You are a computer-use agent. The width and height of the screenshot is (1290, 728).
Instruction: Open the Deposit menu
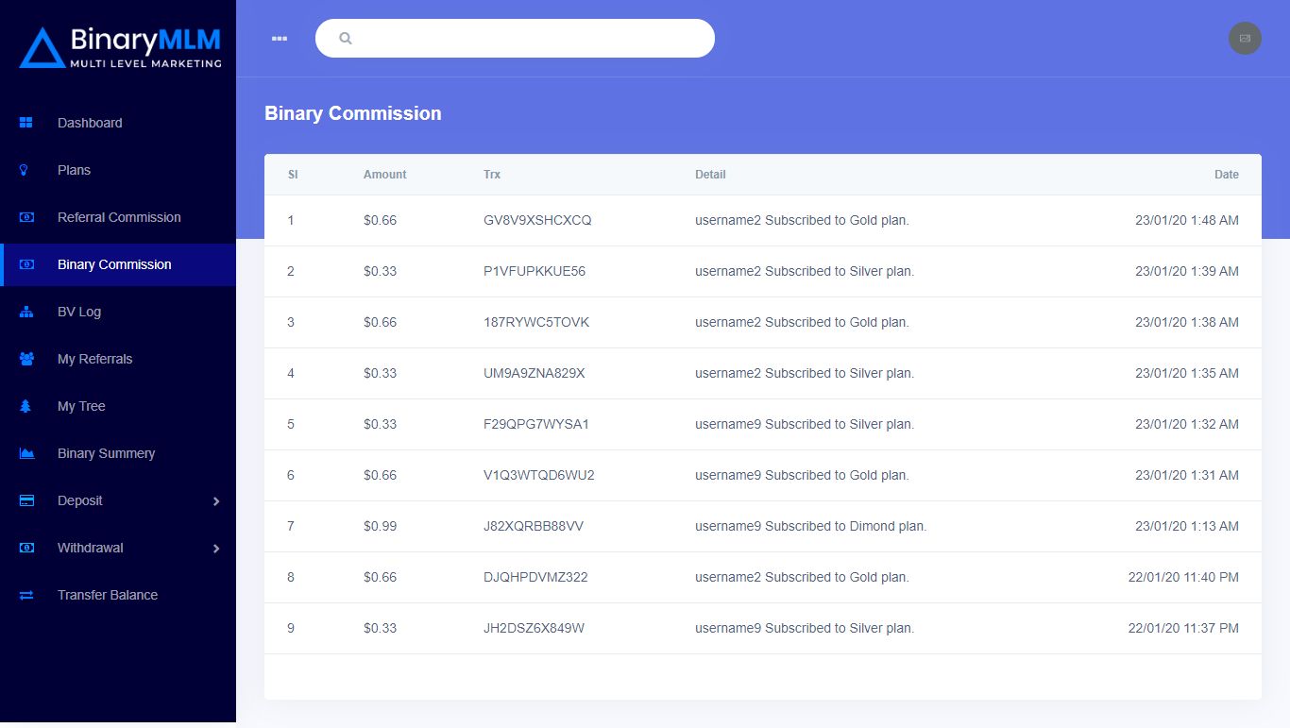[x=118, y=500]
